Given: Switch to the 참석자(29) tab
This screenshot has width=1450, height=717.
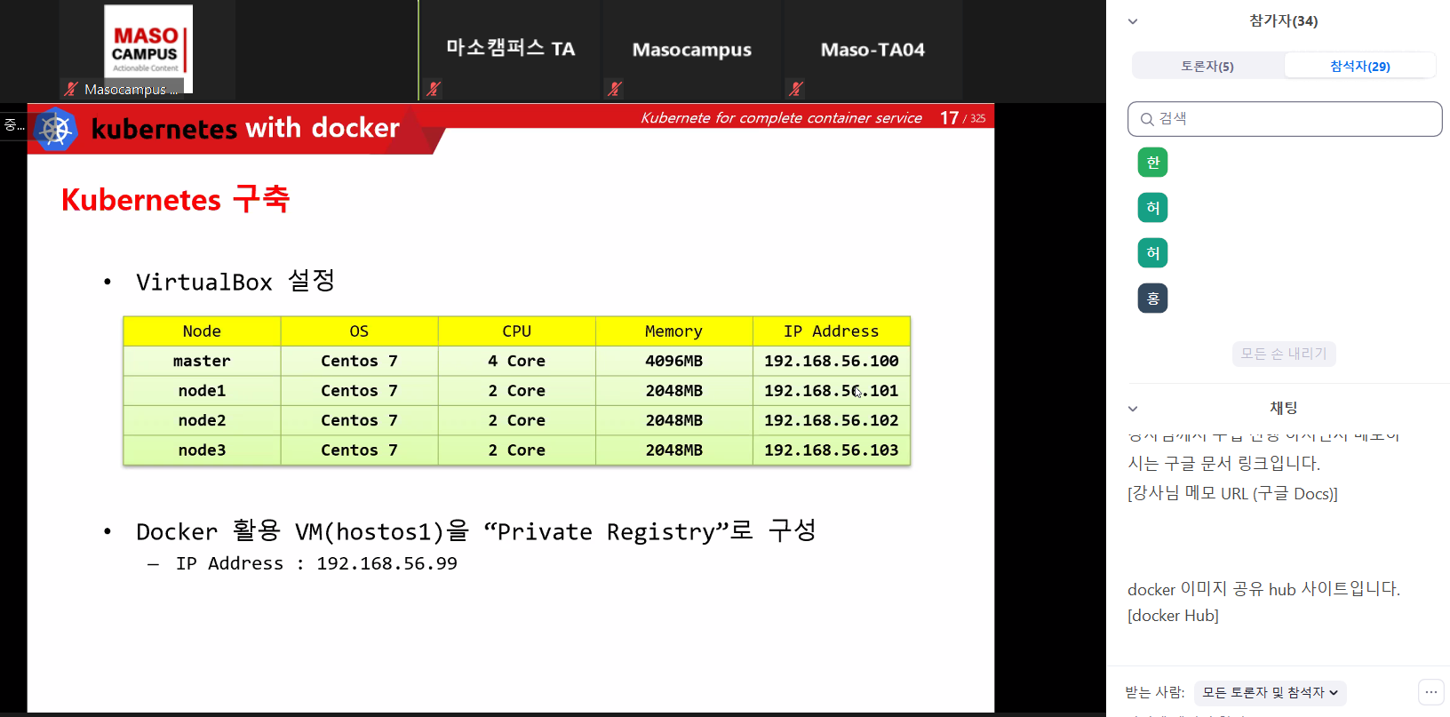Looking at the screenshot, I should 1359,67.
